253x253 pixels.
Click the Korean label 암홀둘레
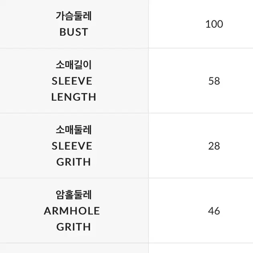coord(74,195)
